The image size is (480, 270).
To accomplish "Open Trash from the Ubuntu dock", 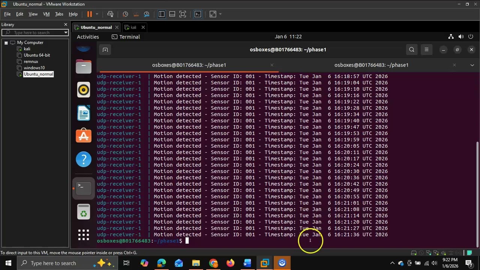I will pos(84,213).
